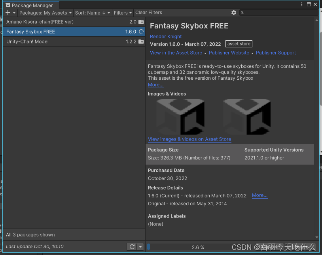
Task: Click version number 1.2.2 of Unity-Chan
Action: point(131,41)
